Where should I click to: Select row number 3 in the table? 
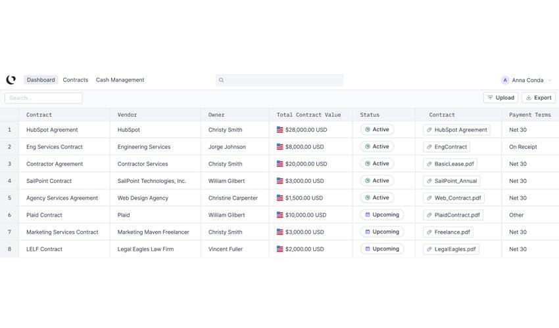click(9, 164)
